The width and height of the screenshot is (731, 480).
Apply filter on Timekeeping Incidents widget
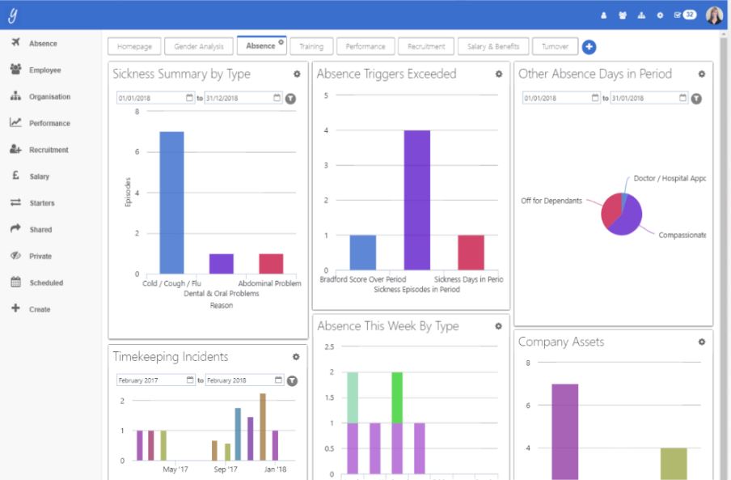coord(292,380)
